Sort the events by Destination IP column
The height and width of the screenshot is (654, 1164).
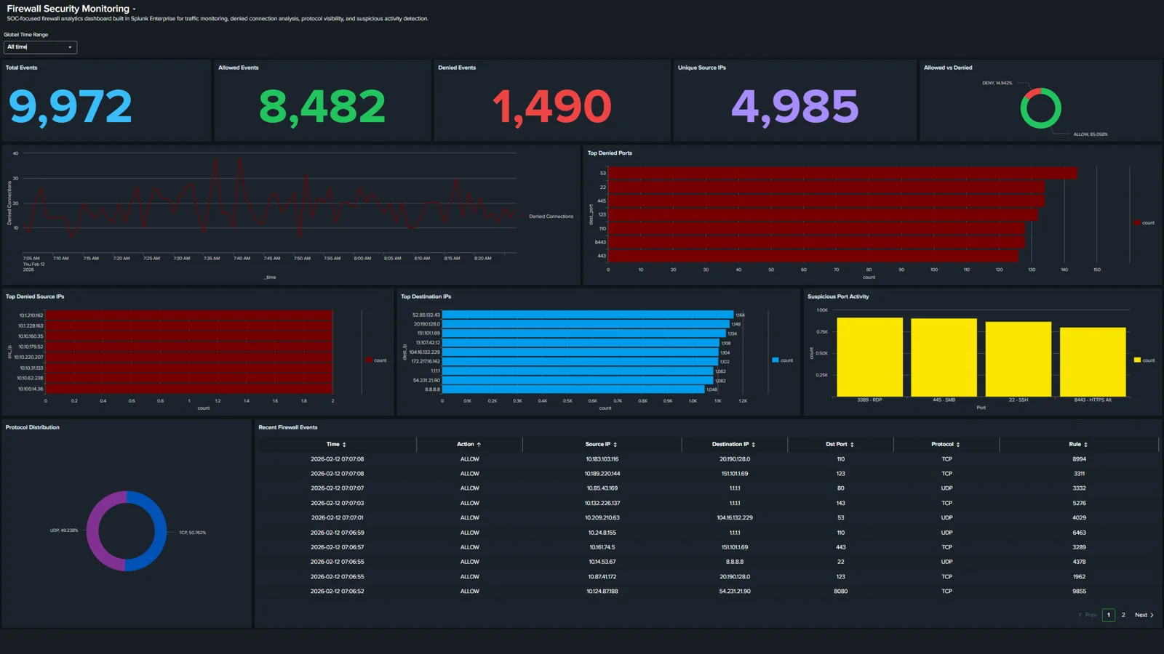(x=733, y=444)
